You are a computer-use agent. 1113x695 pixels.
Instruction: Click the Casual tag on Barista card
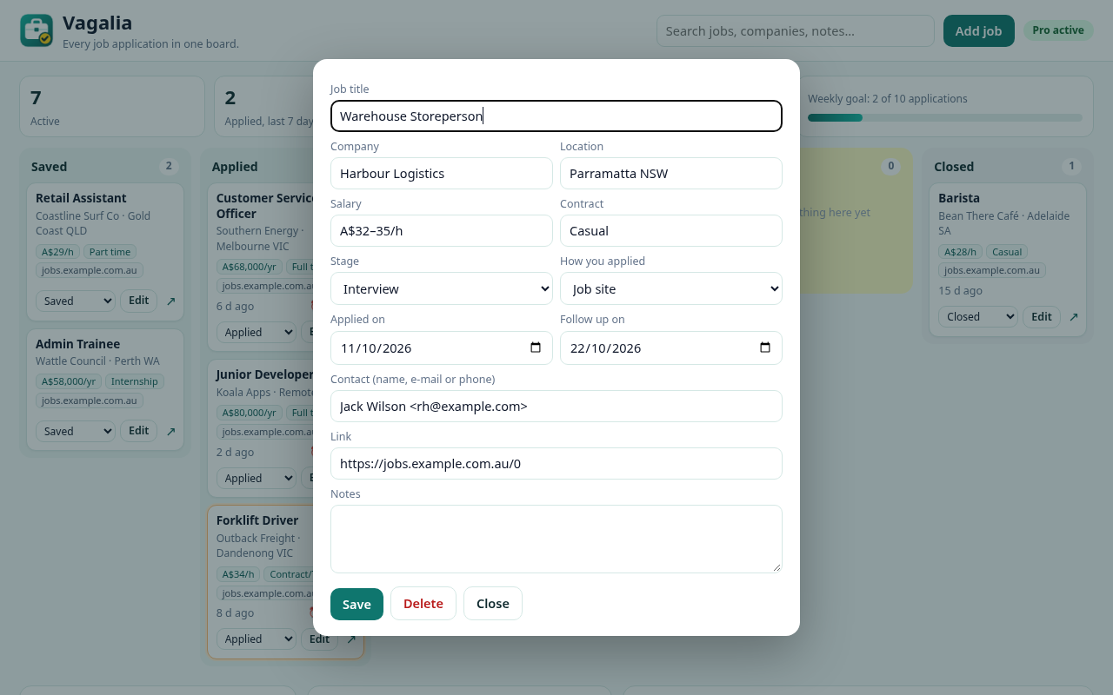[1007, 252]
